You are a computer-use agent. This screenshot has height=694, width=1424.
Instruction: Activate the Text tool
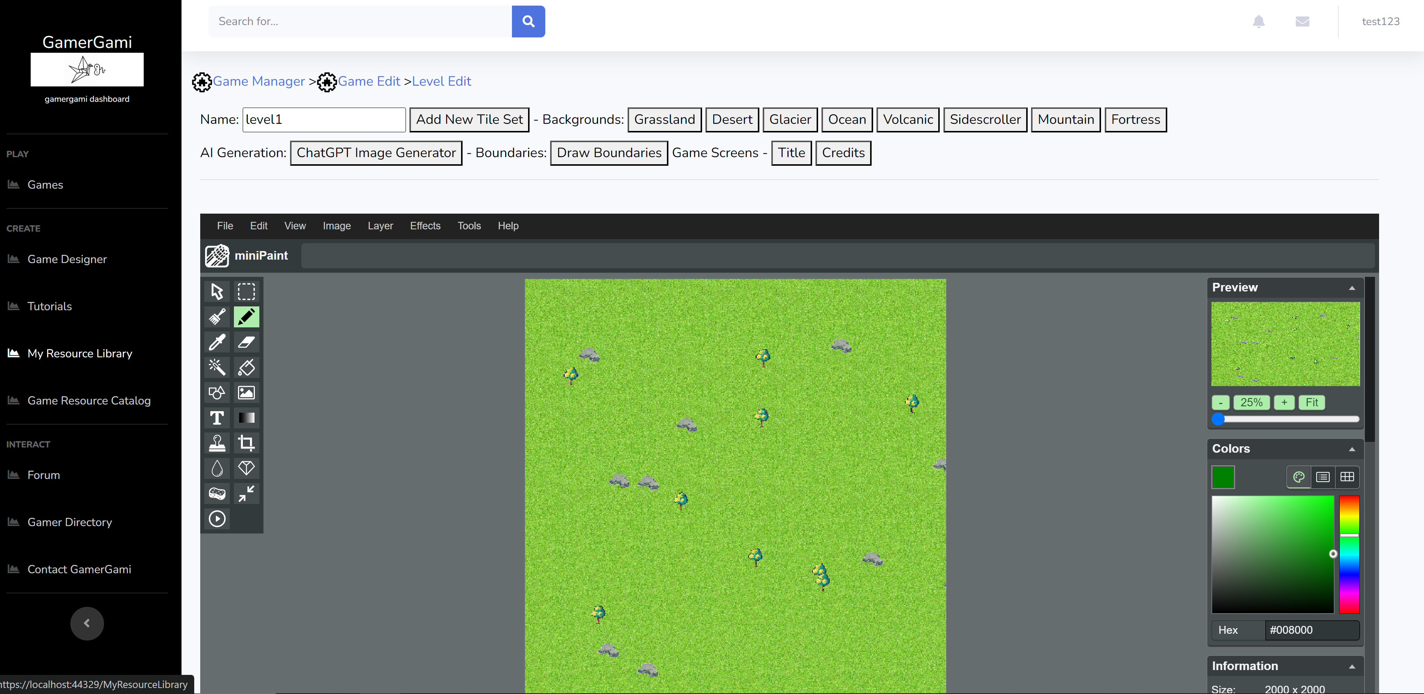pos(217,418)
